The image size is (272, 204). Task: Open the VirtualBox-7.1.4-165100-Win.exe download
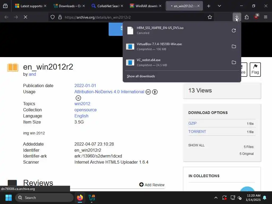[x=176, y=46]
